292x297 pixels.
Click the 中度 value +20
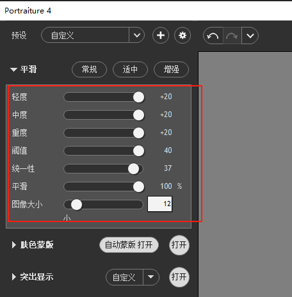(166, 115)
